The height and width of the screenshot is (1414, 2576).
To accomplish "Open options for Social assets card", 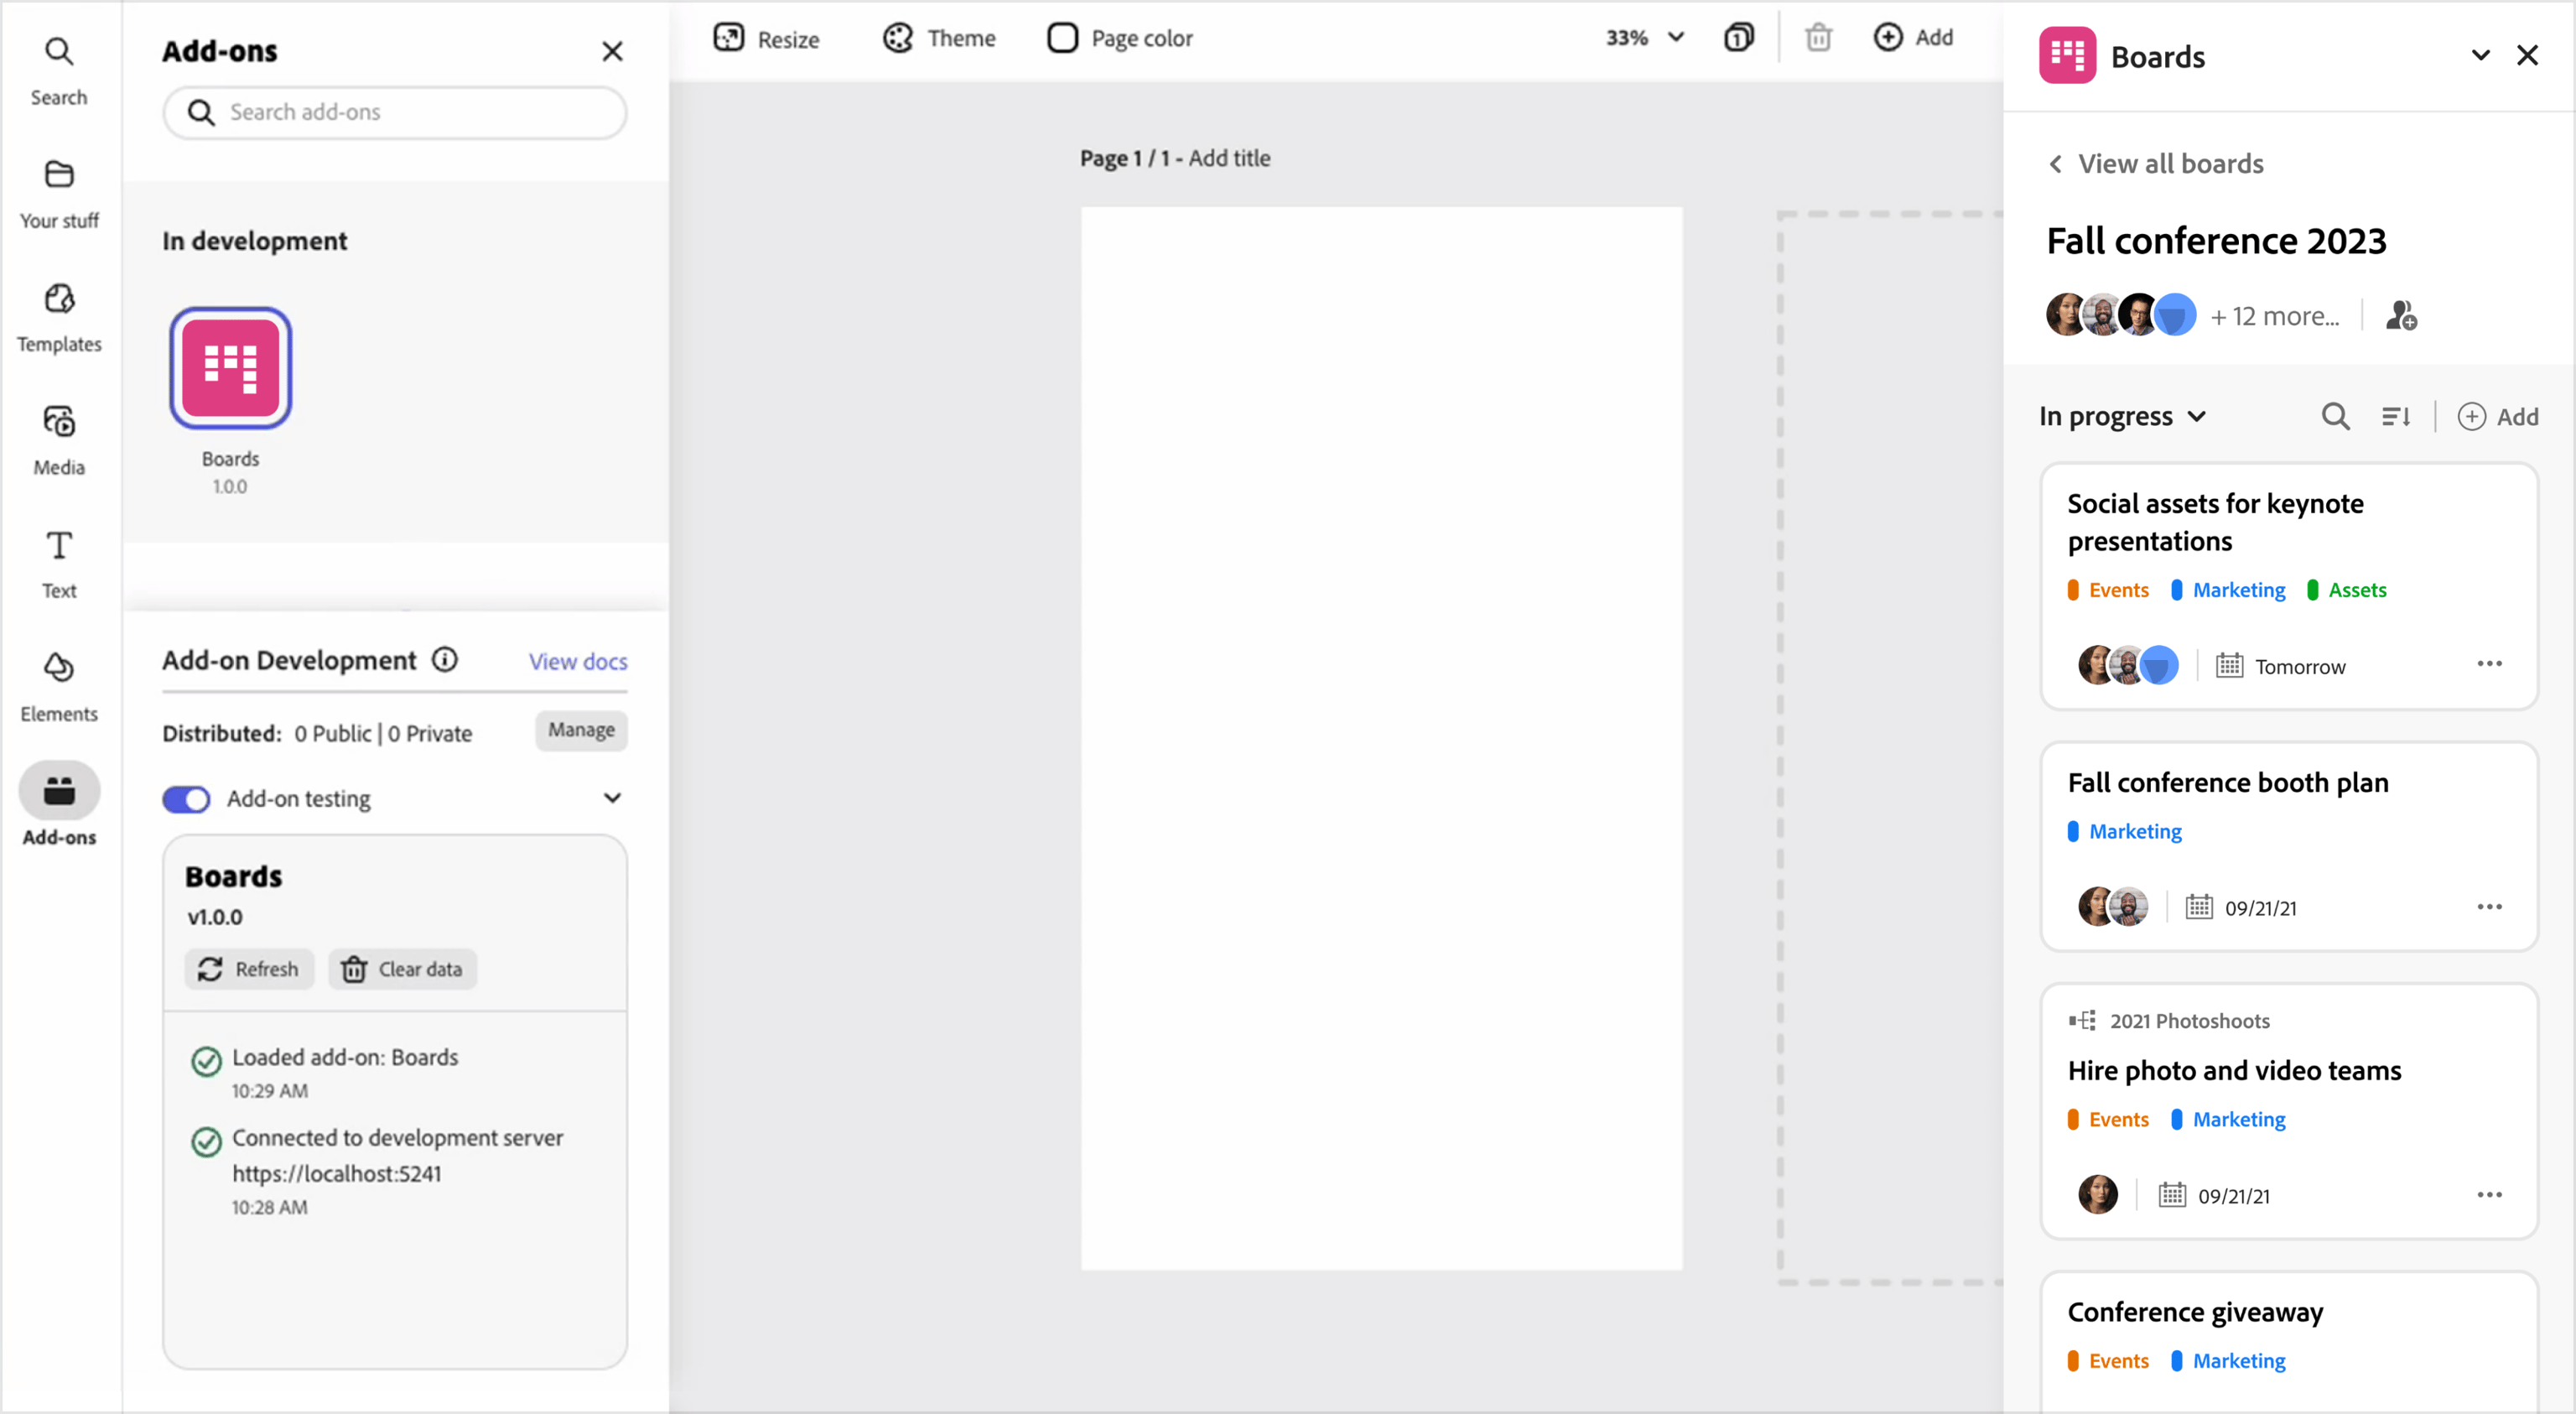I will [x=2489, y=664].
